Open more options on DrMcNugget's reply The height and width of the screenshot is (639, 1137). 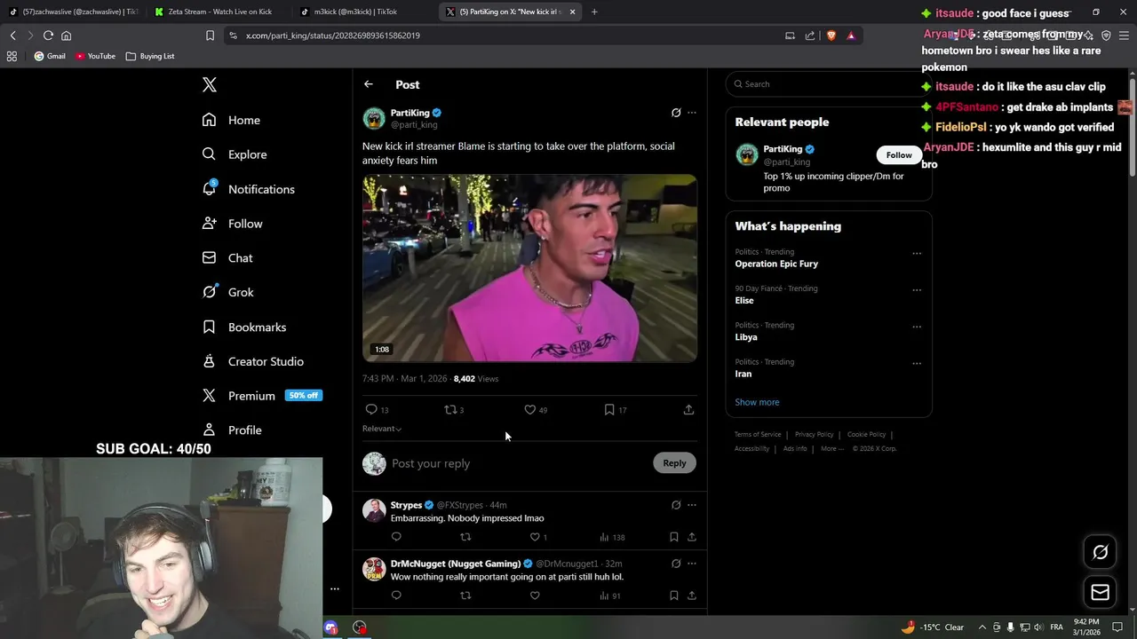point(692,564)
